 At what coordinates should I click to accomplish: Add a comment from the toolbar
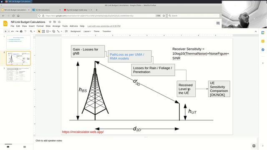[x=66, y=31]
